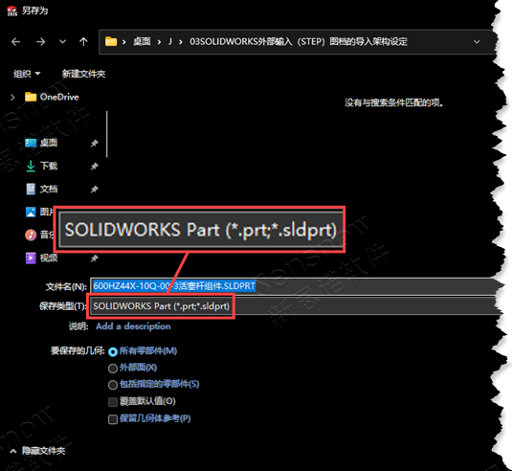This screenshot has height=471, width=512.
Task: Open the 保存类型 SOLIDWORKS Part dropdown
Action: (296, 306)
